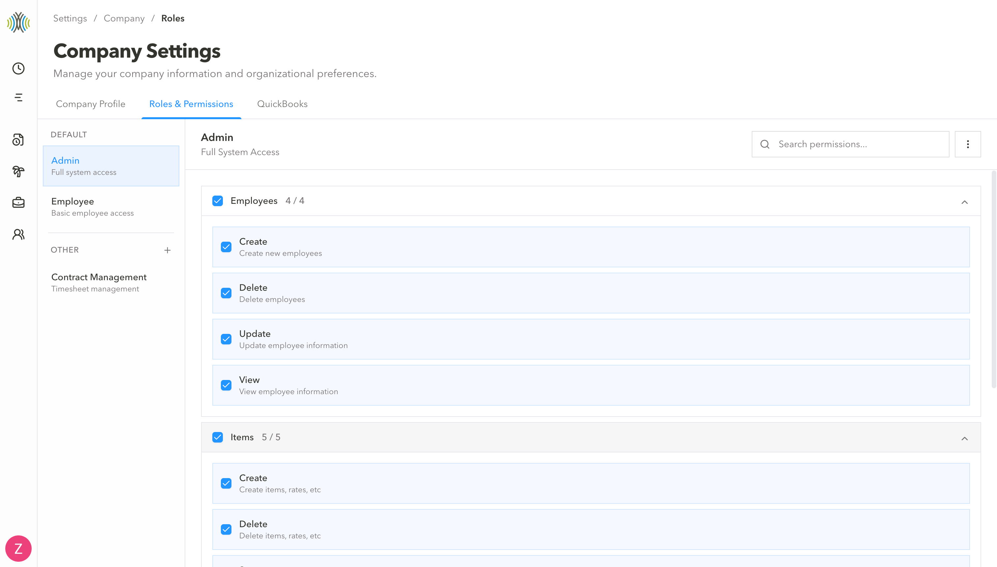Click the app logo in sidebar
Screen dimensions: 997x567
tap(18, 22)
